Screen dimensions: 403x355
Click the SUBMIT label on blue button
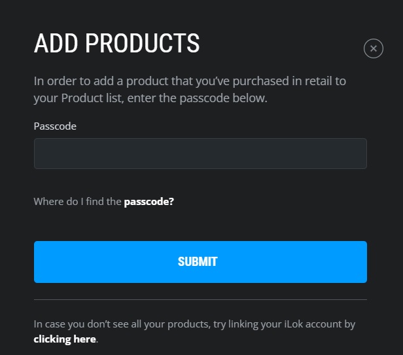(x=198, y=262)
